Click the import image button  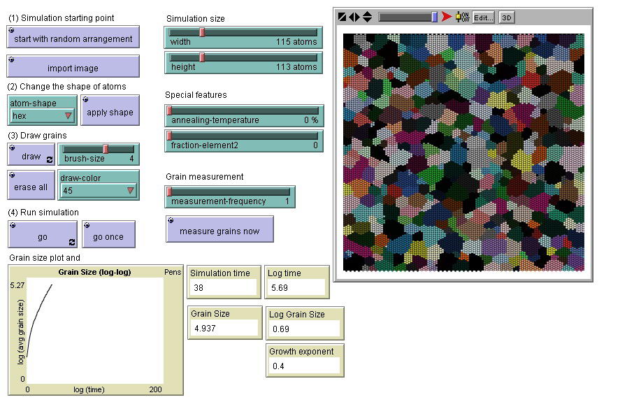pyautogui.click(x=73, y=67)
